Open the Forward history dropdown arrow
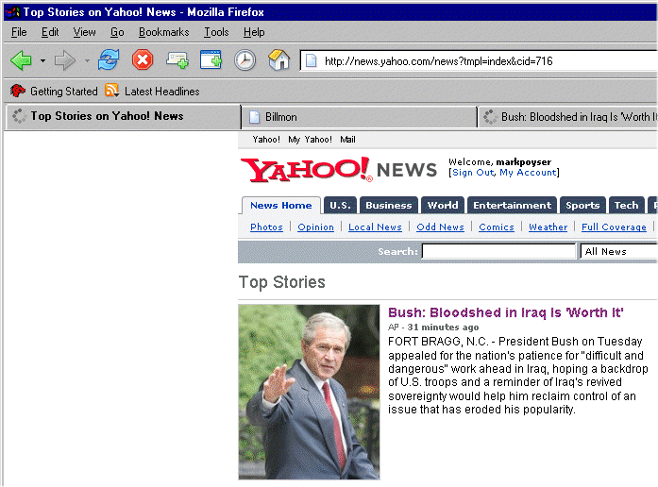This screenshot has width=658, height=487. coord(87,60)
